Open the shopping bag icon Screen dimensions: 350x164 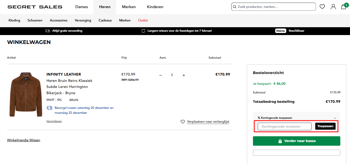[344, 7]
